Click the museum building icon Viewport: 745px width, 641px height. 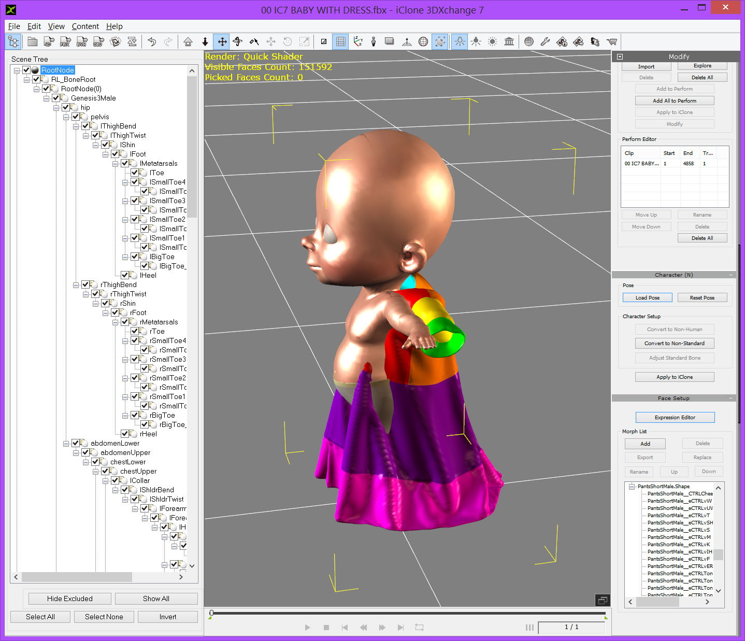coord(509,41)
